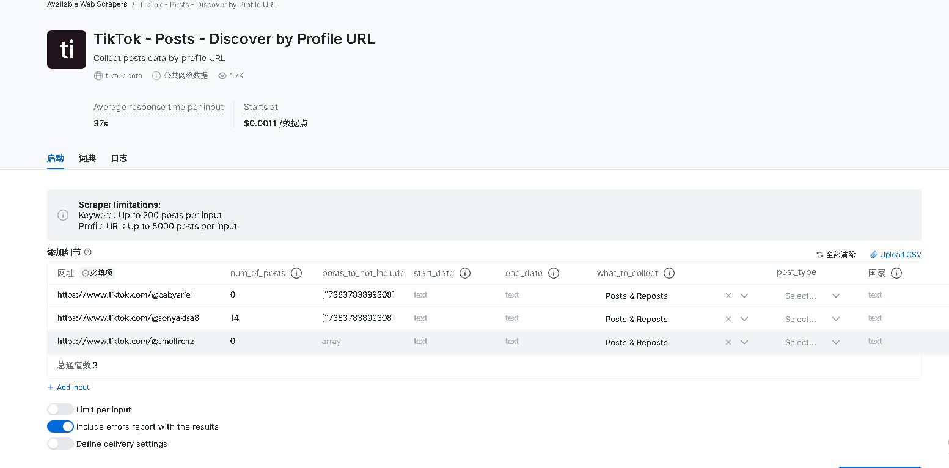
Task: Clear what_to_collect value in babyariel row
Action: [x=728, y=296]
